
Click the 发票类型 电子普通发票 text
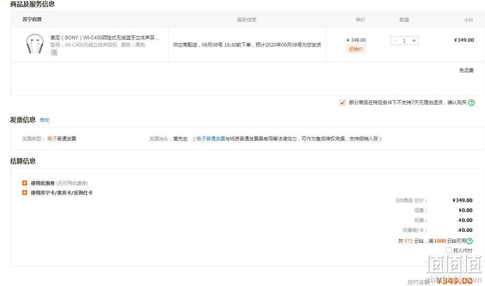pyautogui.click(x=49, y=139)
